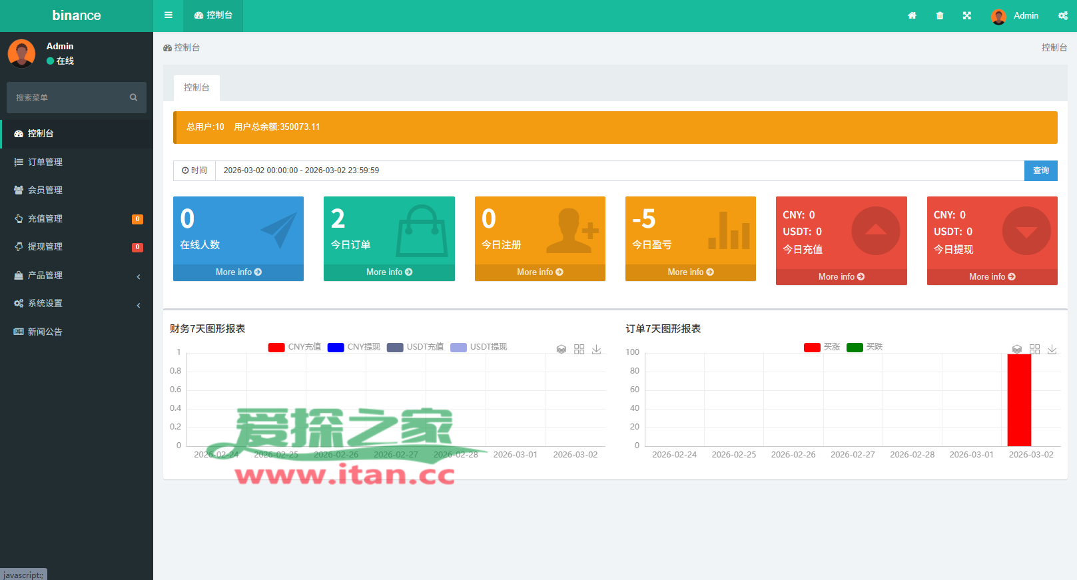
Task: Click the fullscreen expand icon
Action: [x=966, y=16]
